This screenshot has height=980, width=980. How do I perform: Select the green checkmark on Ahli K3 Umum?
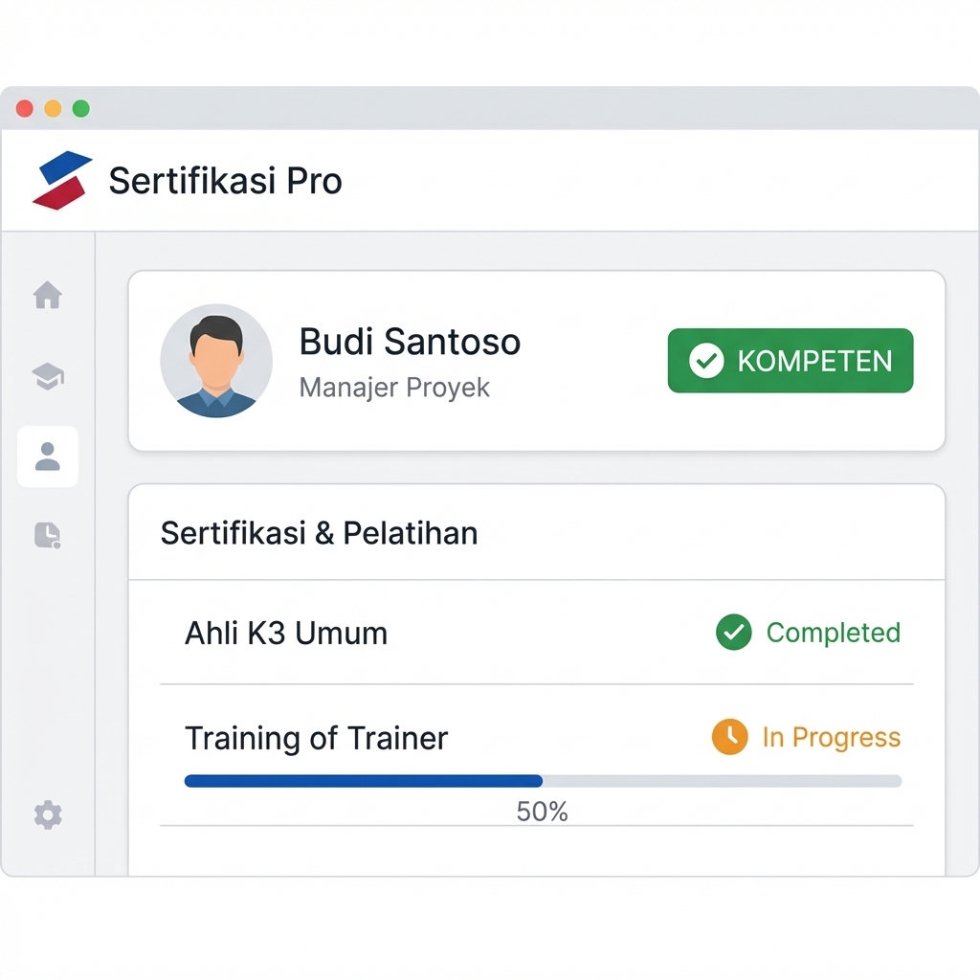tap(734, 633)
